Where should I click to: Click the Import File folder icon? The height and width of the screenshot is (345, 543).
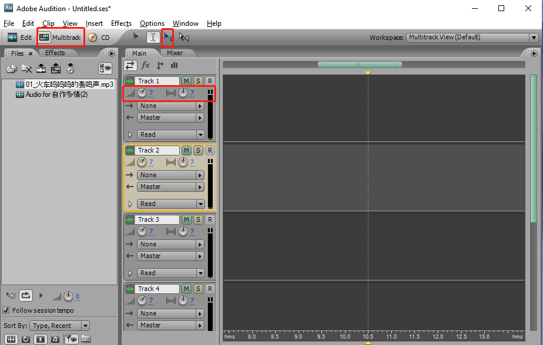[12, 69]
